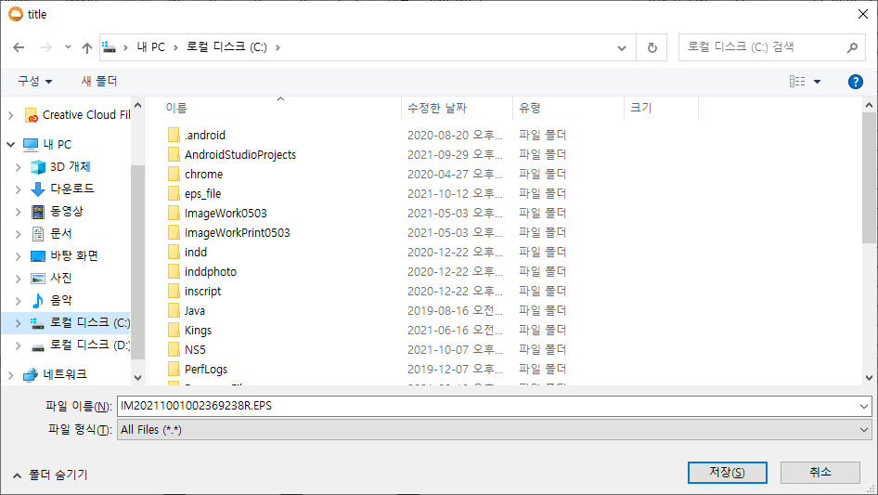This screenshot has height=495, width=878.
Task: Expand the 3D 개체 tree node
Action: (x=18, y=167)
